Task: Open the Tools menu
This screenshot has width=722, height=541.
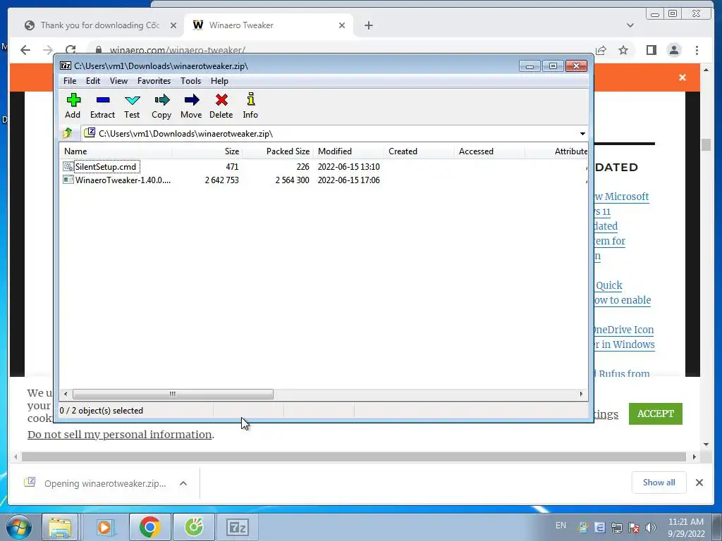Action: pyautogui.click(x=190, y=81)
